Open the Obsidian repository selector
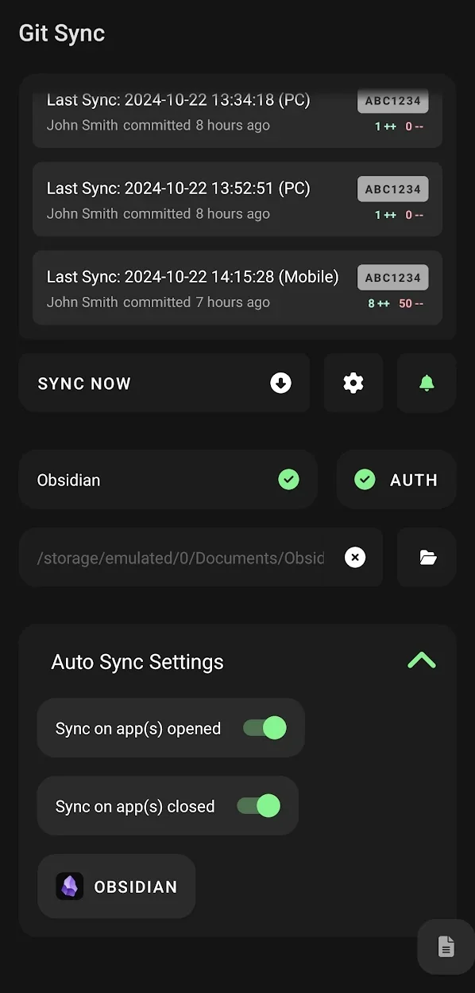Image resolution: width=475 pixels, height=993 pixels. coord(168,479)
